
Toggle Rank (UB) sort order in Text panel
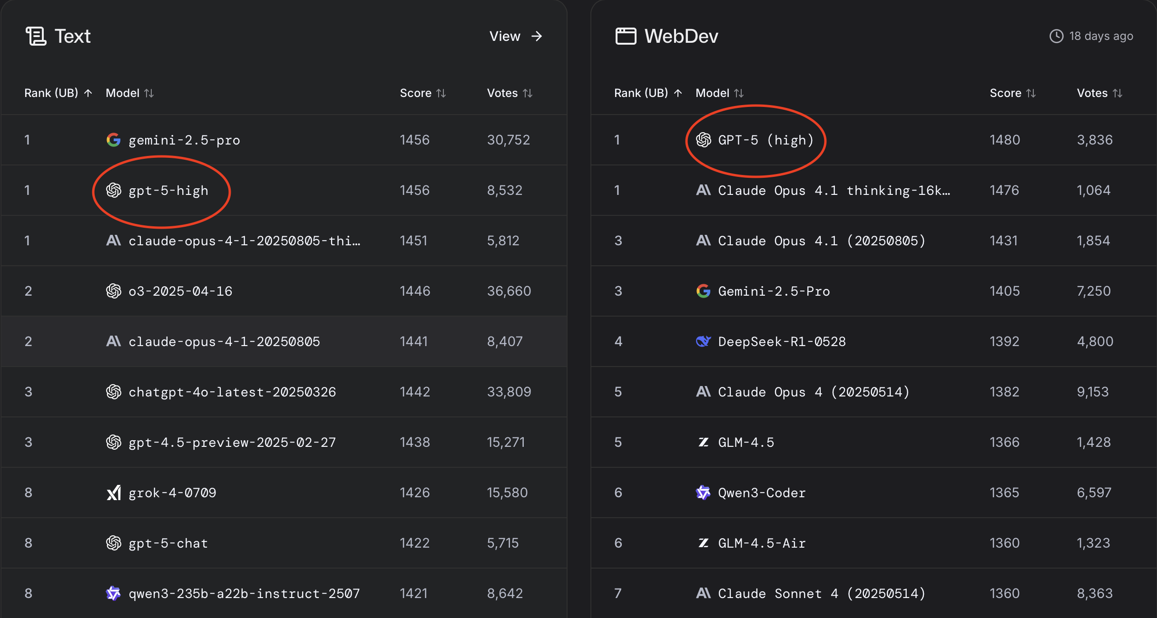(88, 93)
